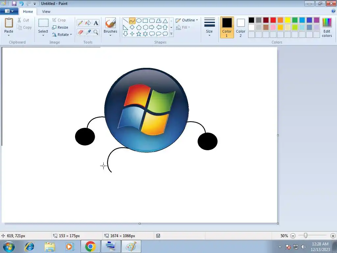Click the Save icon in quick access toolbar
The width and height of the screenshot is (337, 253).
(x=14, y=3)
